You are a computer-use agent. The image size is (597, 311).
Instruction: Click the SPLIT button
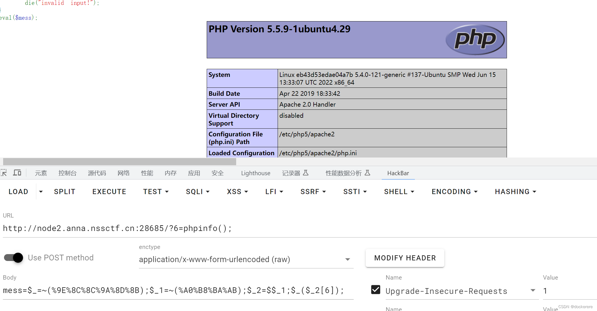point(65,192)
